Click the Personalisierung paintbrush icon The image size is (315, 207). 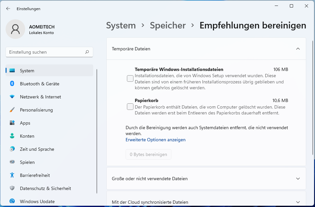pyautogui.click(x=12, y=110)
